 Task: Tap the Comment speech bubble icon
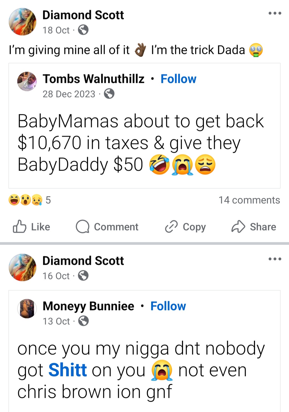(82, 227)
